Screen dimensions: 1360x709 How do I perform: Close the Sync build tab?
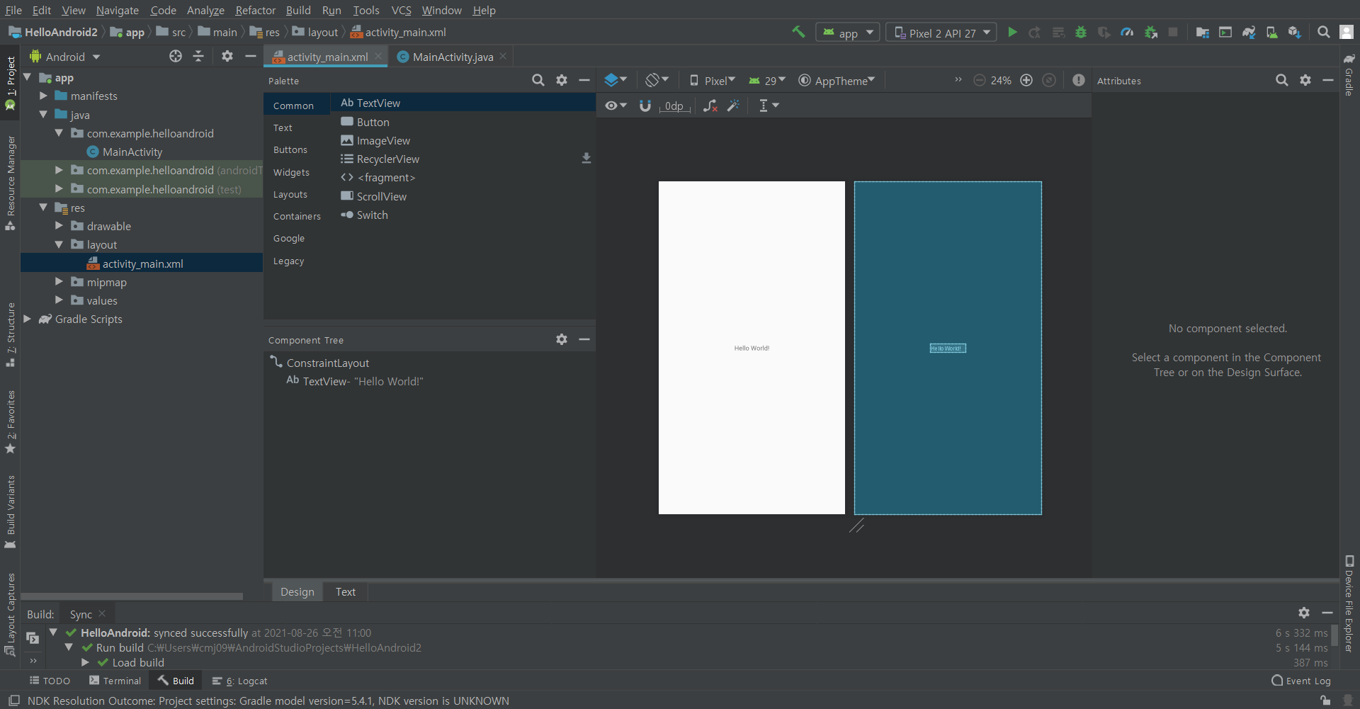(102, 614)
